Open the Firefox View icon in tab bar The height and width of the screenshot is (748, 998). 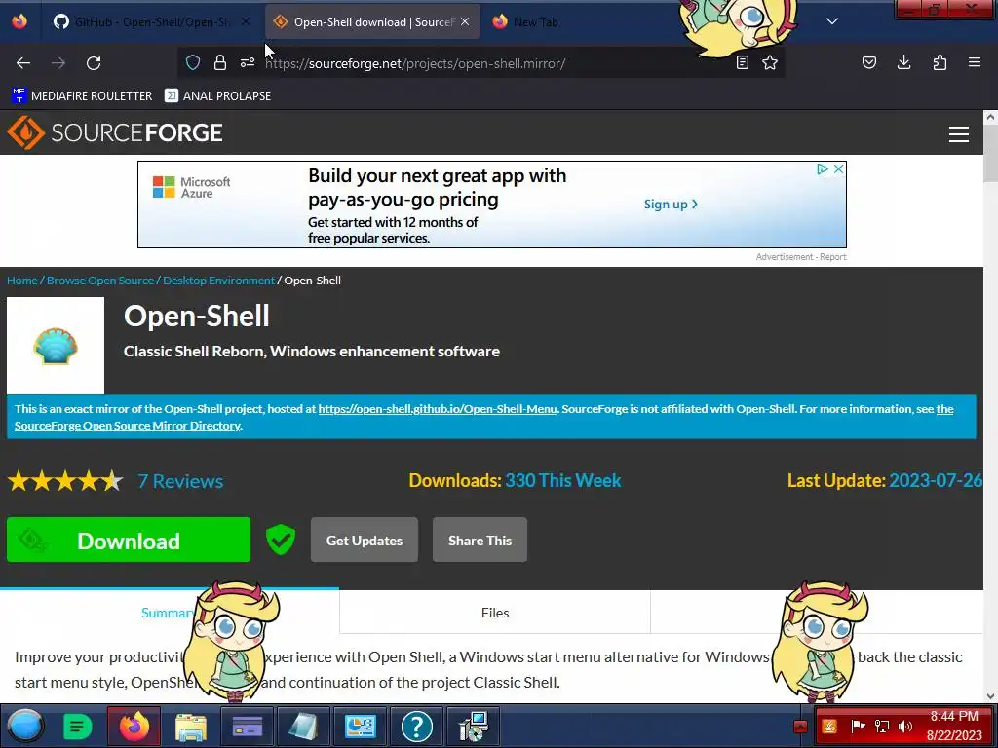point(19,21)
